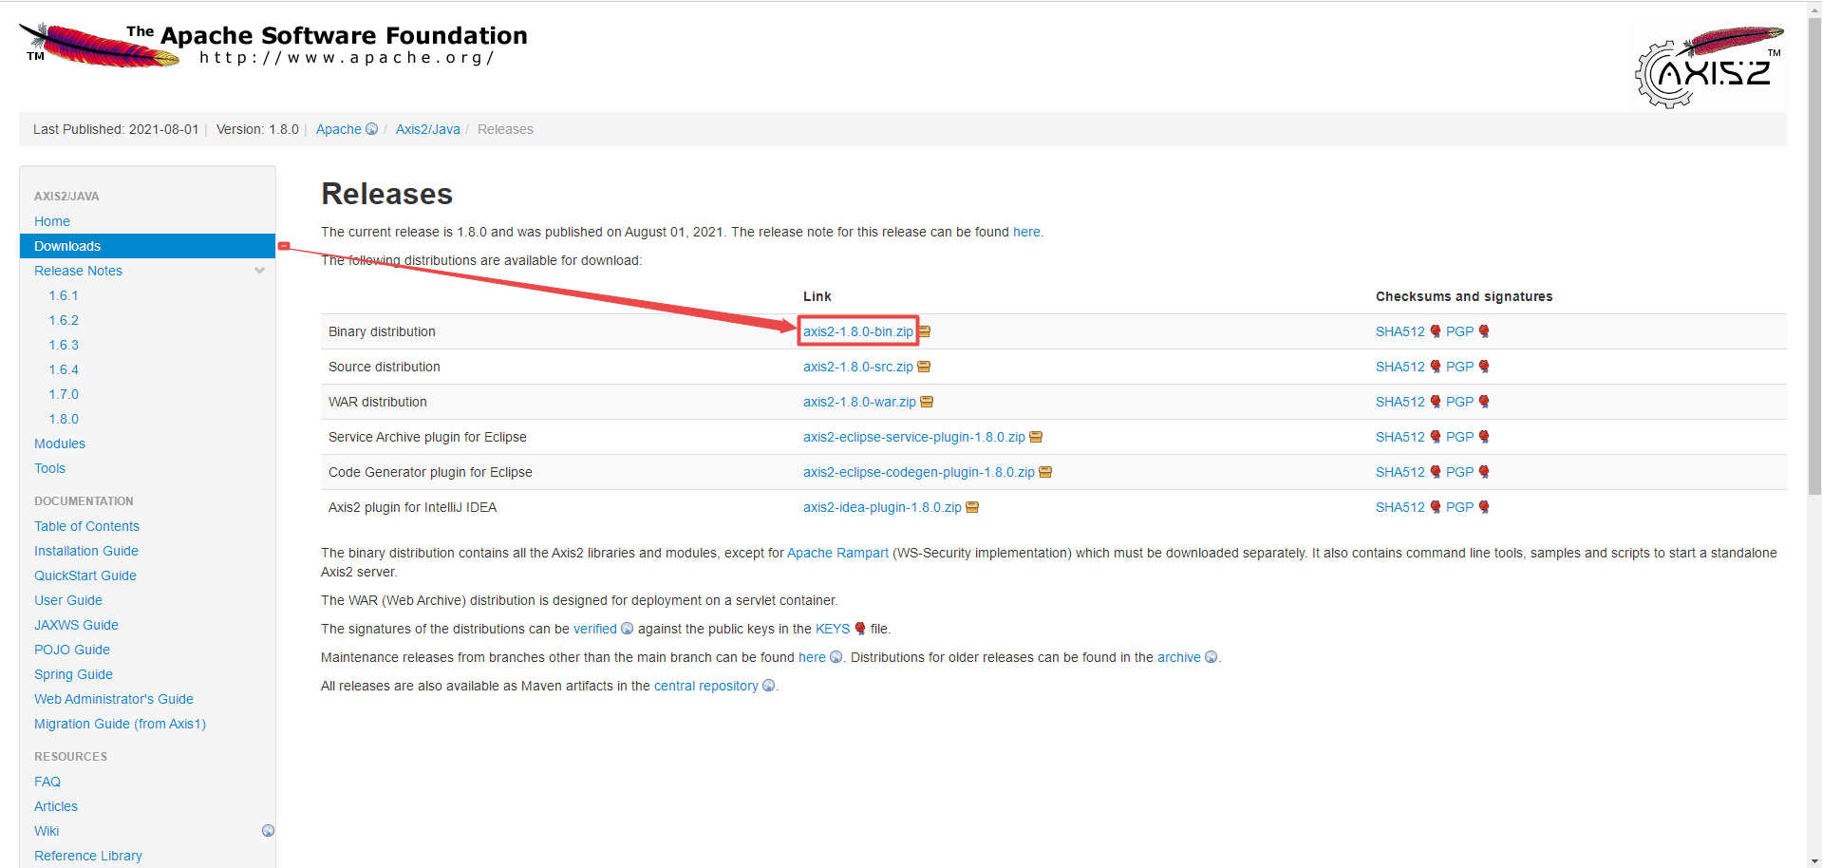The height and width of the screenshot is (868, 1822).
Task: Click the seal icon after SHA512 in Service Archive plugin row
Action: pyautogui.click(x=1436, y=437)
